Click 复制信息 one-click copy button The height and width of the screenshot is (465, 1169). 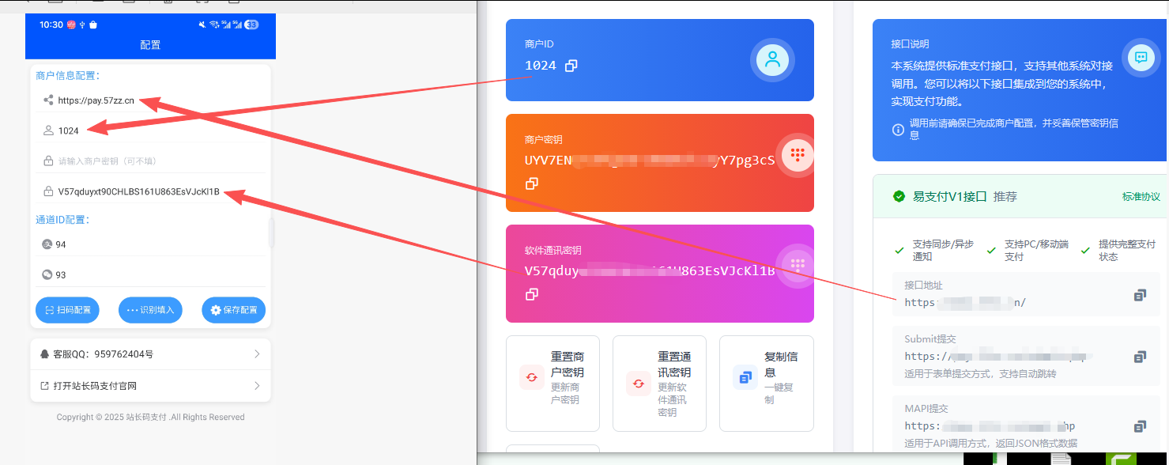[x=766, y=384]
